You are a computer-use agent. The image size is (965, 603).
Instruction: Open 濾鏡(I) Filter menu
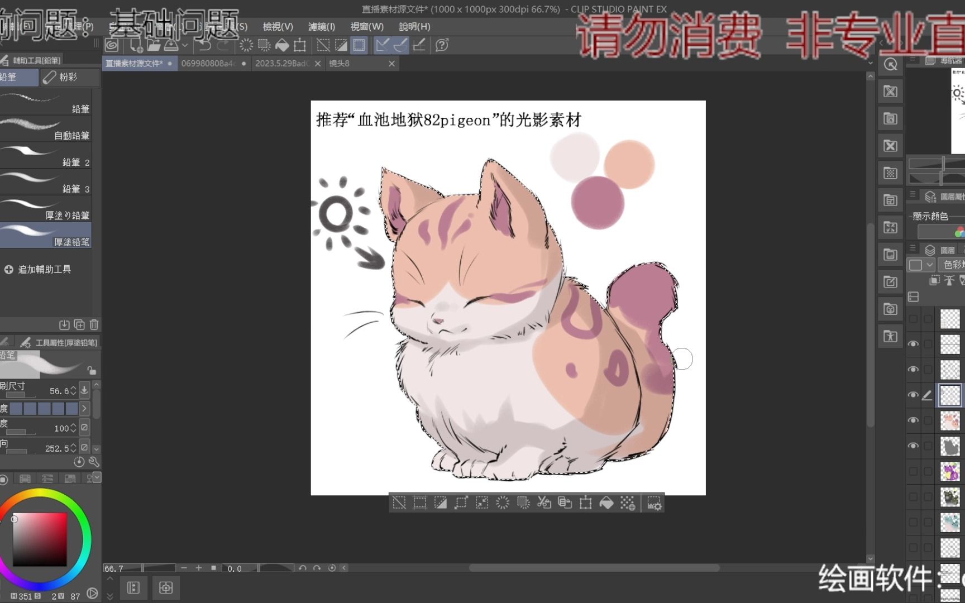click(x=322, y=26)
